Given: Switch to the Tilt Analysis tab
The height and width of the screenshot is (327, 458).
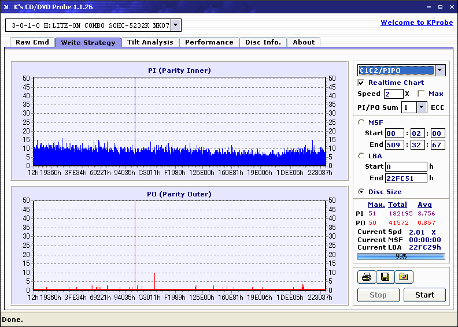Looking at the screenshot, I should point(150,42).
